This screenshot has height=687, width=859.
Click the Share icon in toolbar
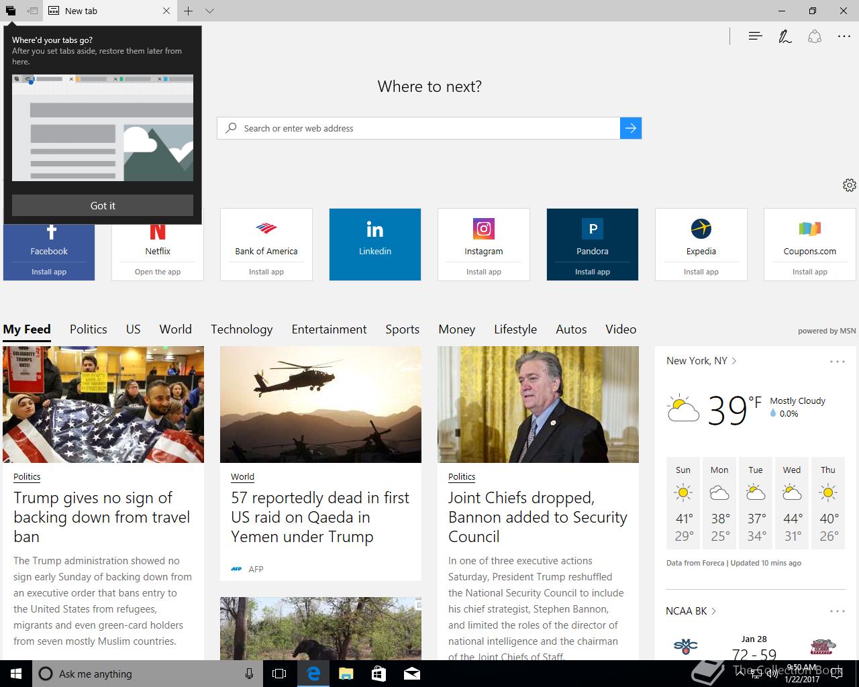815,36
